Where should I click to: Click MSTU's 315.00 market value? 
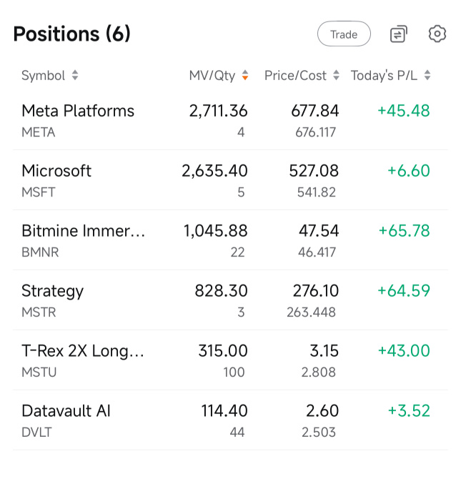pos(222,351)
